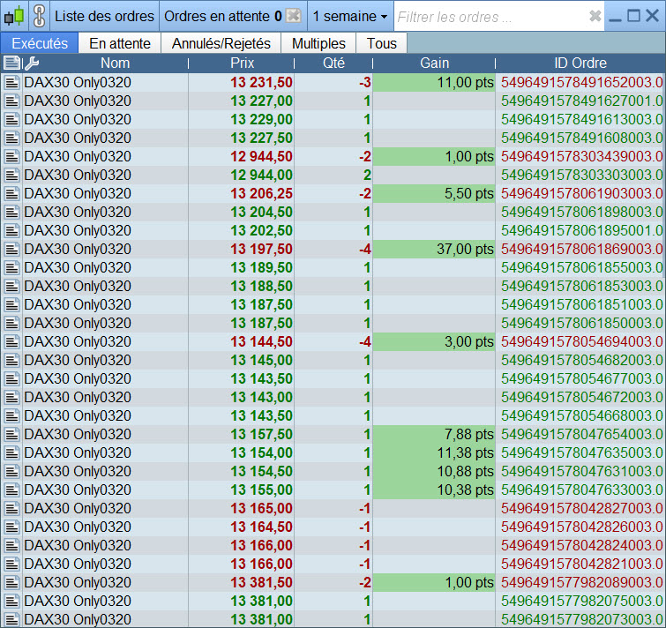Viewport: 666px width, 628px height.
Task: Open details icon for order at 13 229,00
Action: click(11, 119)
